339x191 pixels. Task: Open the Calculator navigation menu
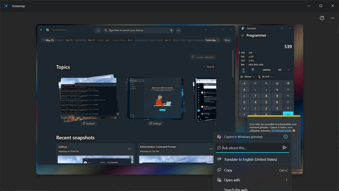pyautogui.click(x=243, y=35)
